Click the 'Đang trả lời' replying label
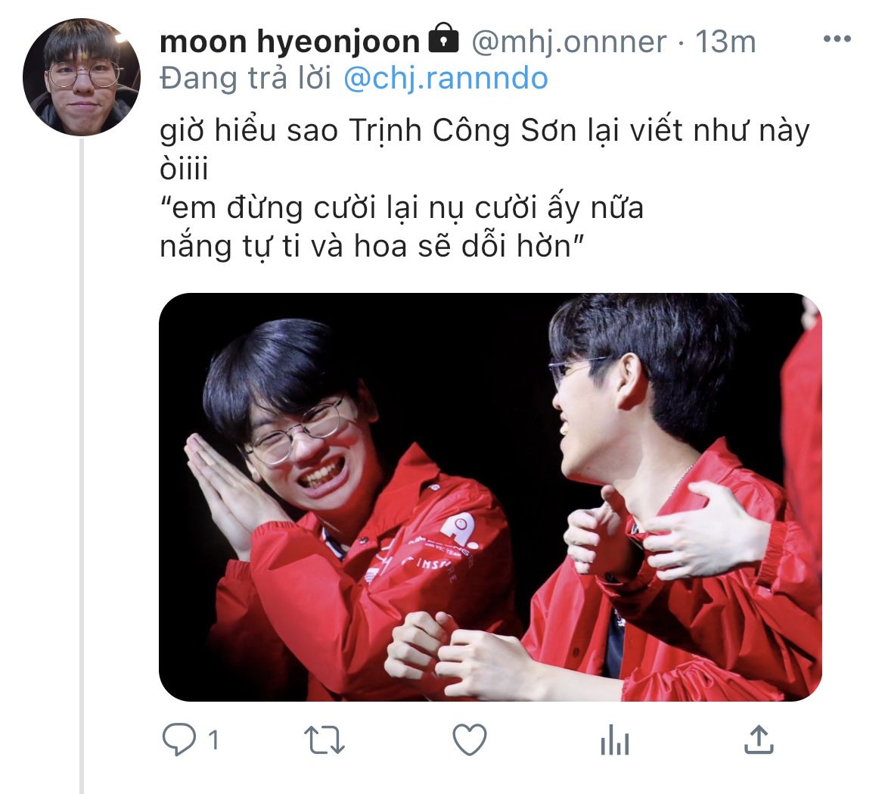This screenshot has height=794, width=885. 245,79
